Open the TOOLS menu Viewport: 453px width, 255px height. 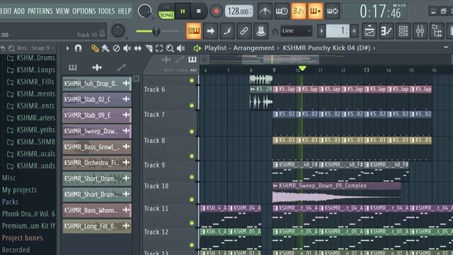coord(106,11)
